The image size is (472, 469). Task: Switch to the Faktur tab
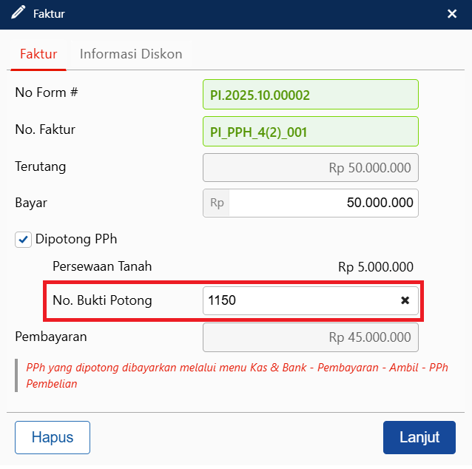(38, 54)
